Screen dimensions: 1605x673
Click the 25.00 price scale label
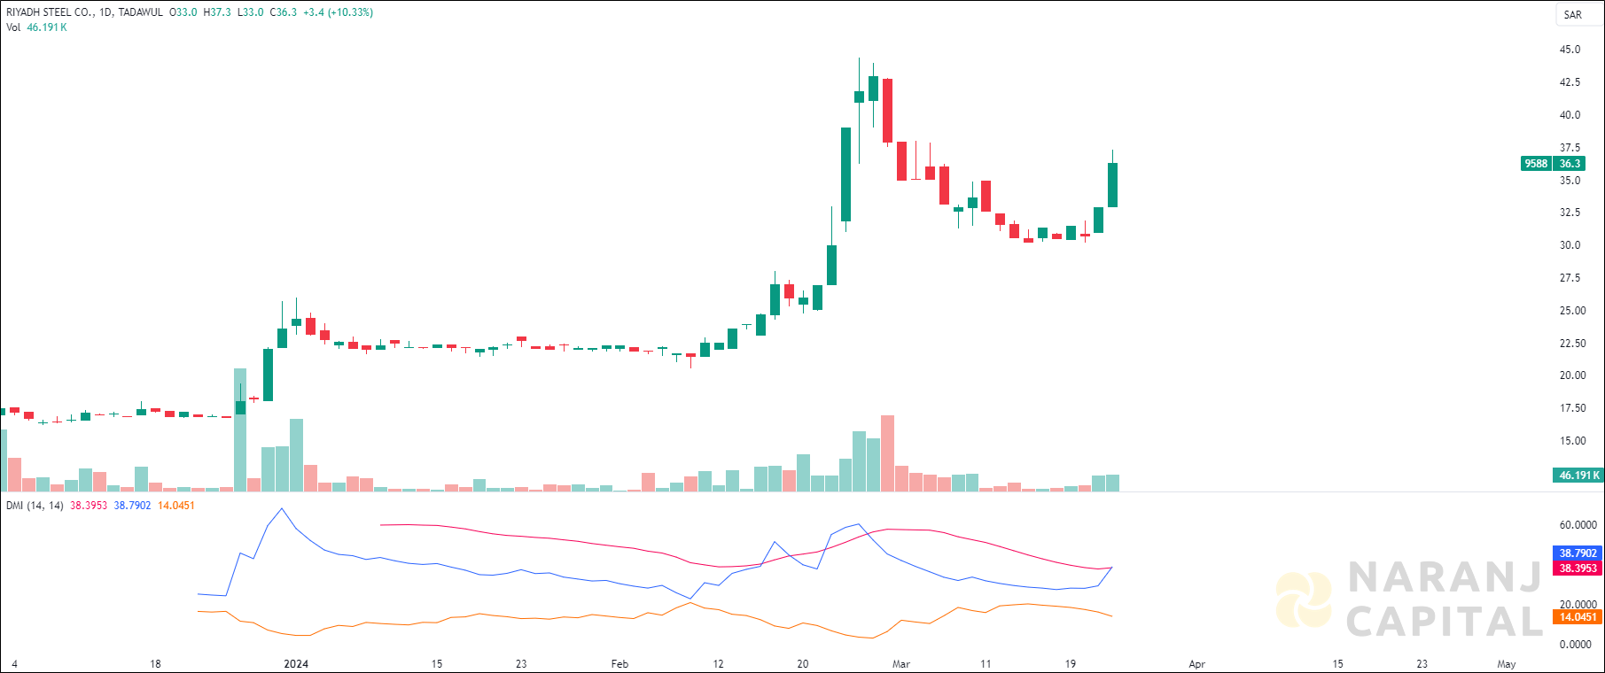coord(1573,311)
